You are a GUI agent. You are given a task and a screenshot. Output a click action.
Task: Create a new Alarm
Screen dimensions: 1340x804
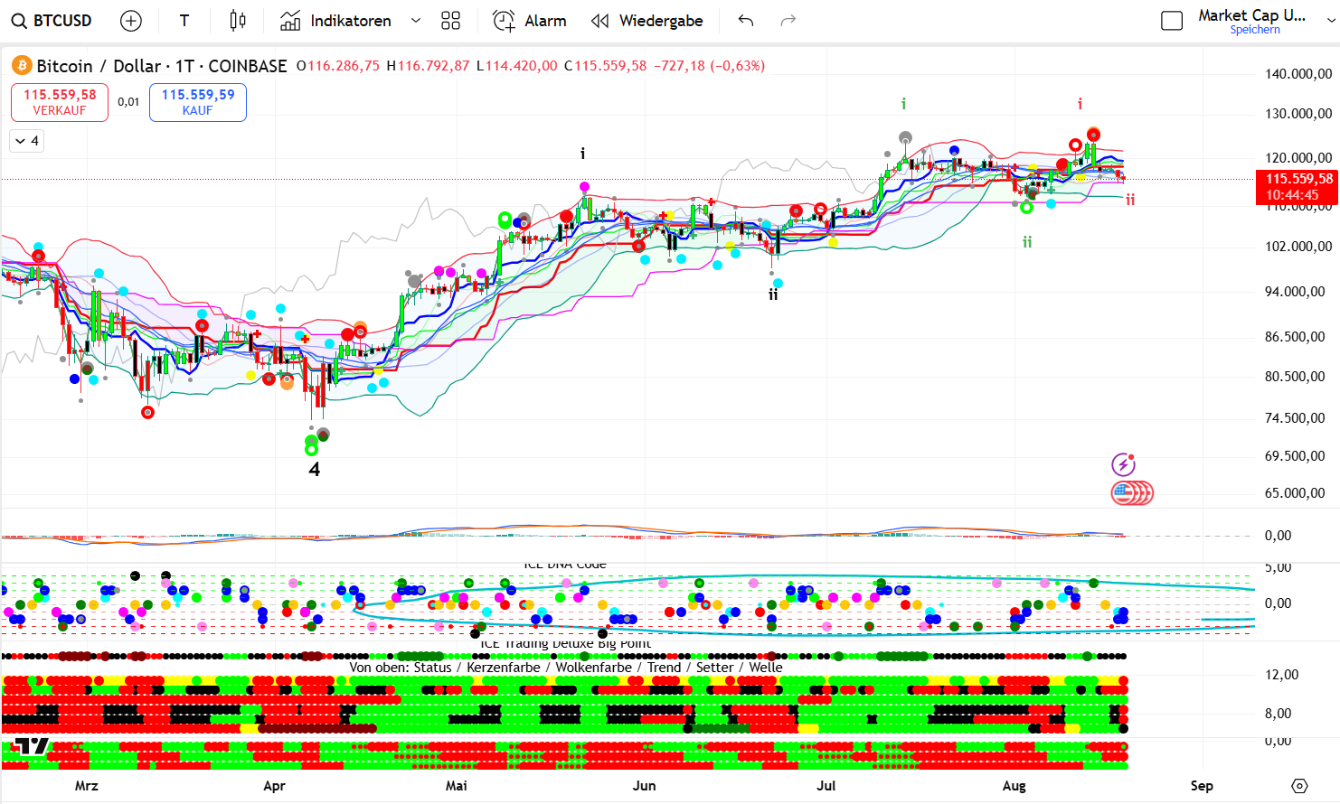530,21
